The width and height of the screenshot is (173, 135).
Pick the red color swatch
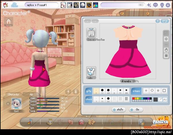click(x=133, y=98)
